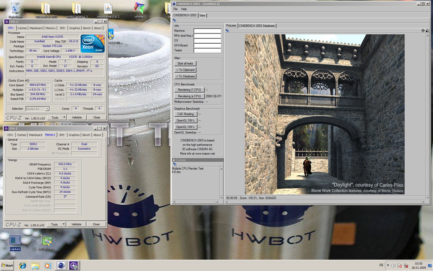This screenshot has height=271, width=433.
Task: Click the pin icon in the Pictures panel
Action: coord(227,31)
